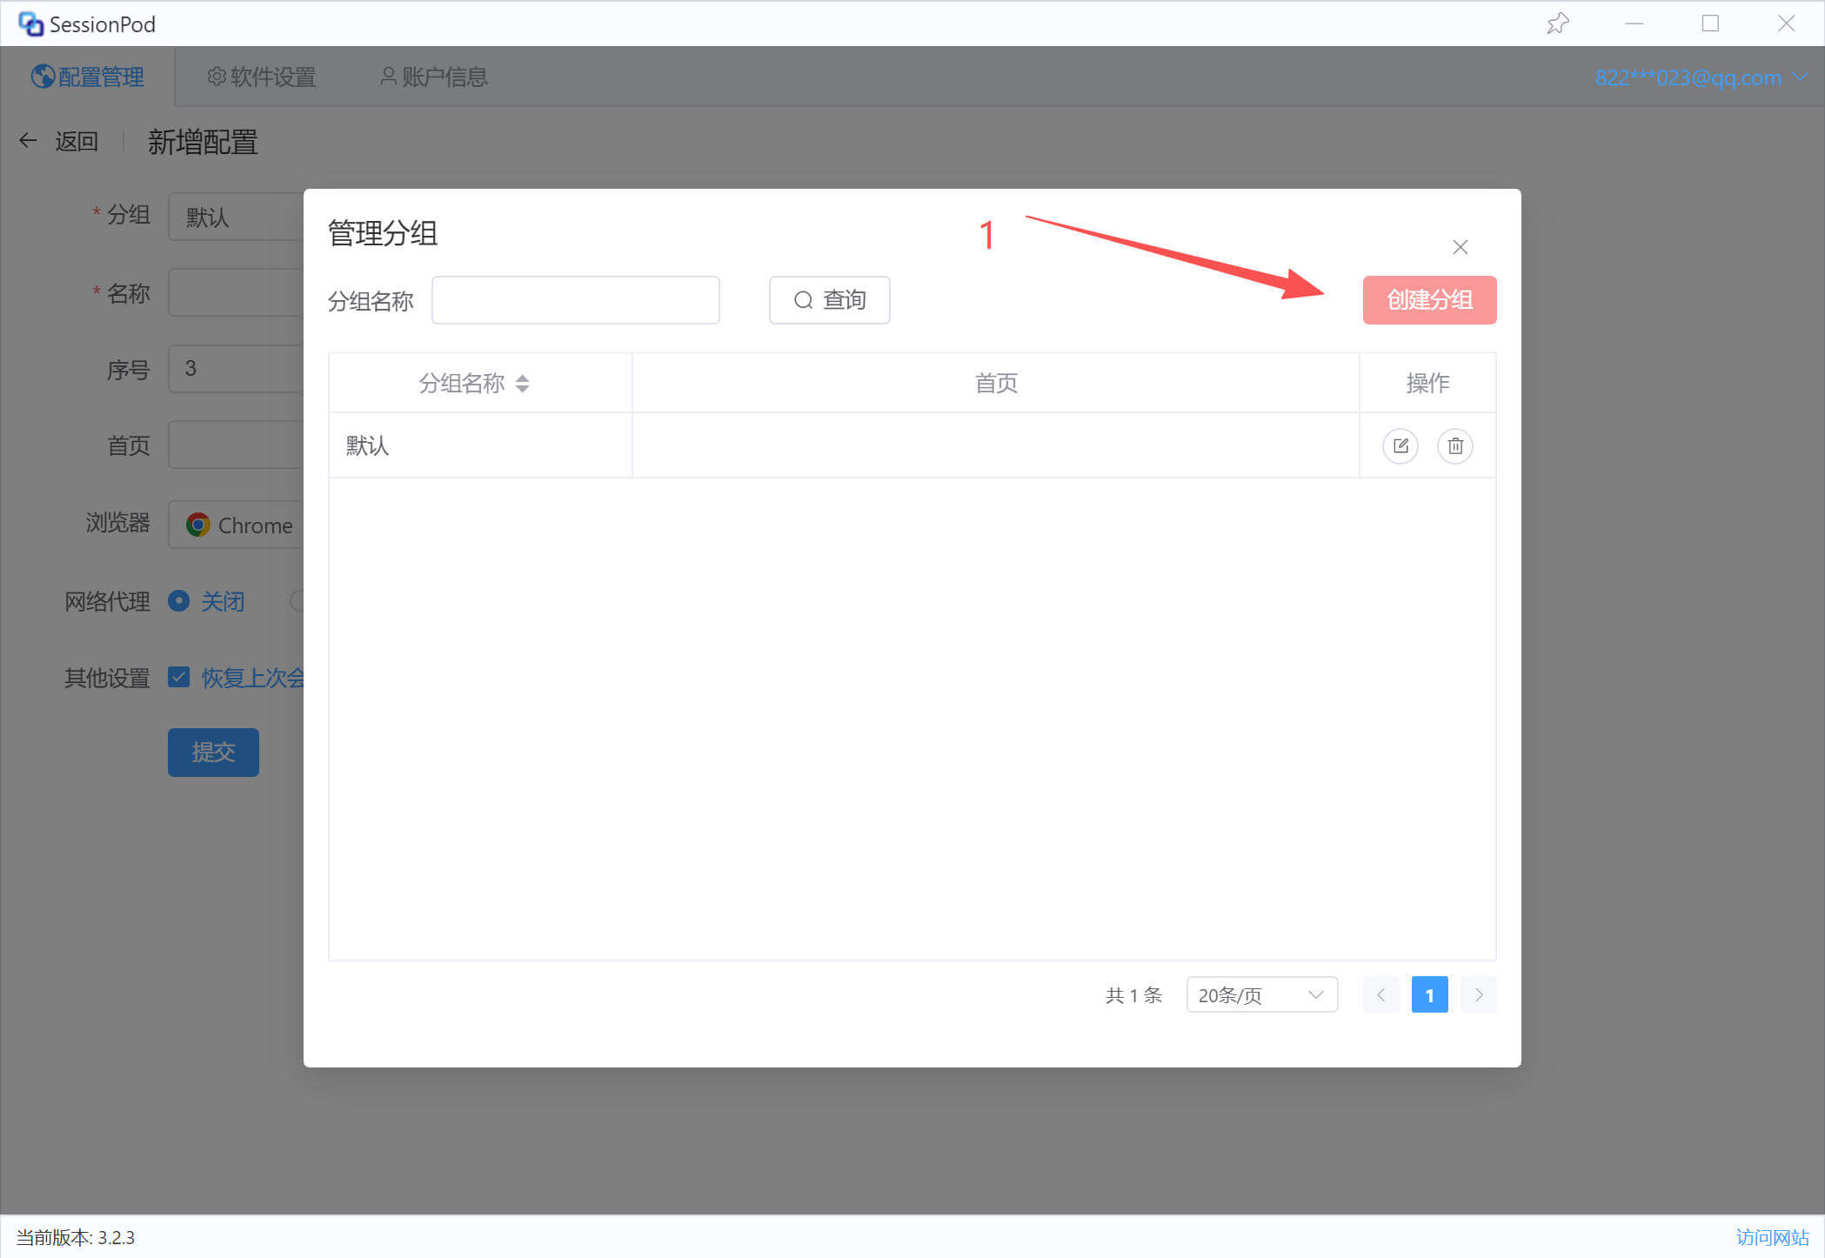Switch to the 软件设置 tab
The width and height of the screenshot is (1825, 1258).
click(x=261, y=77)
